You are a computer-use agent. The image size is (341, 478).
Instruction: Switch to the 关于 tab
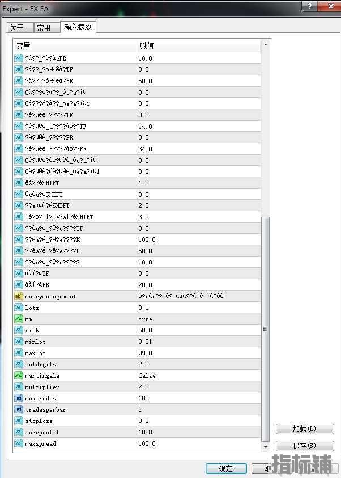(x=17, y=28)
